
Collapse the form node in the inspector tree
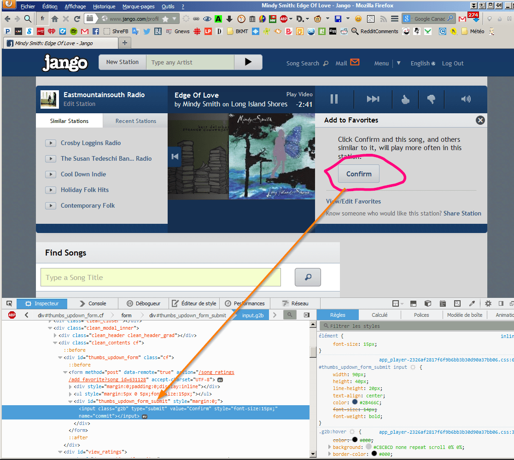pos(65,372)
